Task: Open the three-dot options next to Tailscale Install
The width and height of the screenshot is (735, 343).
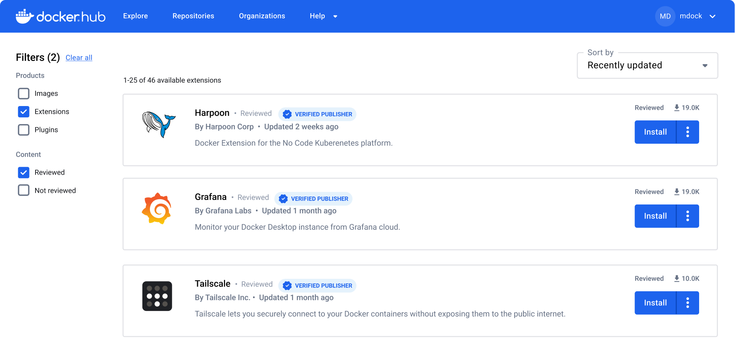Action: [x=687, y=303]
